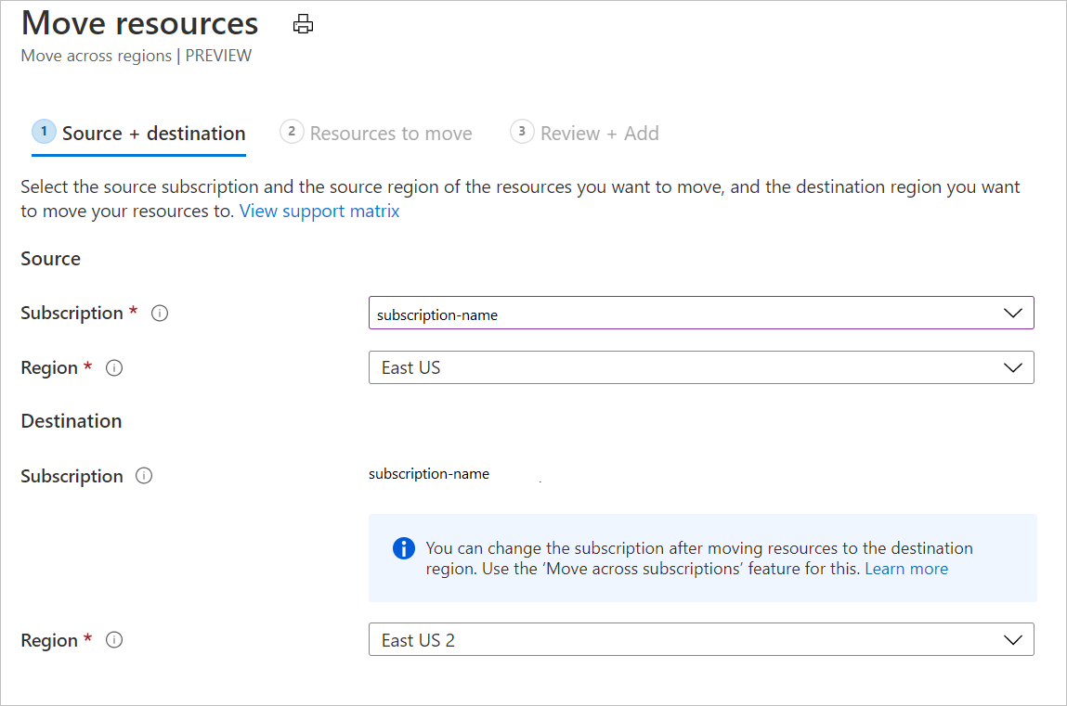Switch to the Resources to move tab
This screenshot has height=706, width=1067.
pyautogui.click(x=390, y=133)
